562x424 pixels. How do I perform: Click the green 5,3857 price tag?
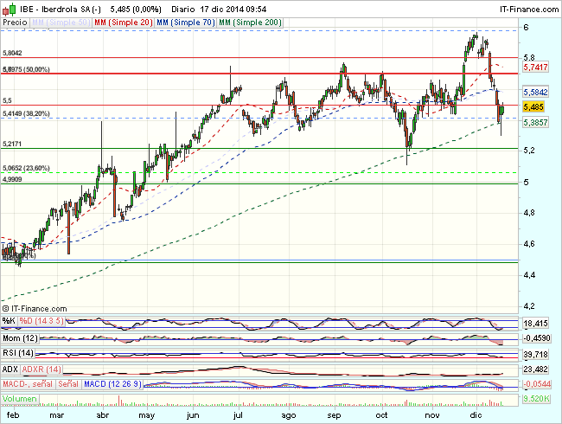535,122
